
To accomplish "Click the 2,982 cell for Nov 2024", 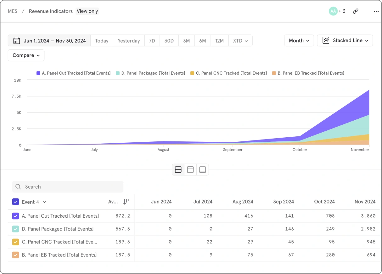I will (x=368, y=229).
